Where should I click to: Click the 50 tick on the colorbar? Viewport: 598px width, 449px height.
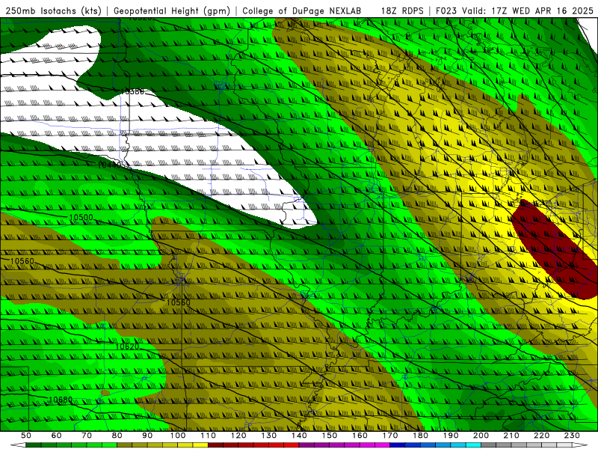26,436
